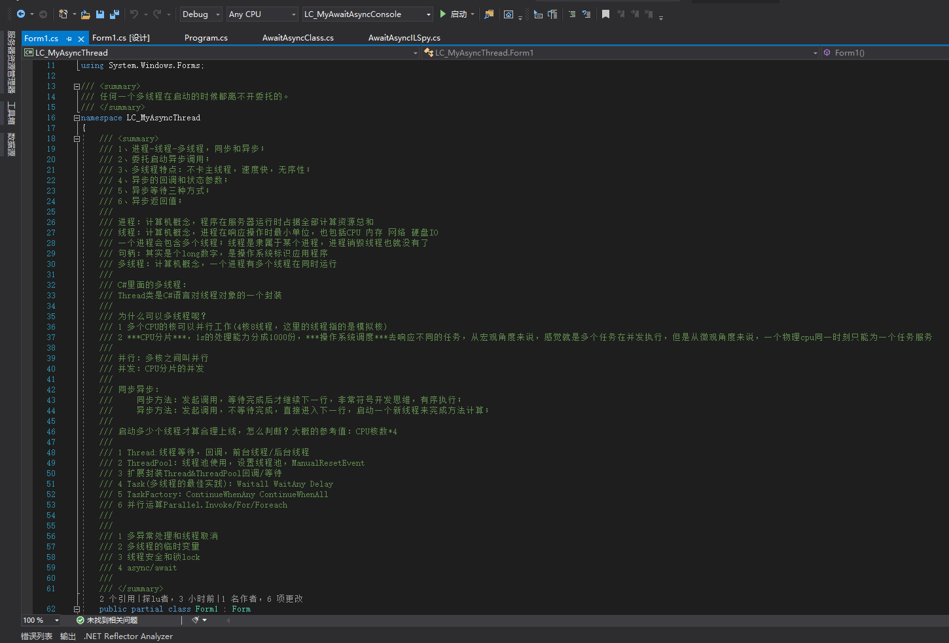
Task: Click the Form1 class name on line 62
Action: tap(207, 609)
